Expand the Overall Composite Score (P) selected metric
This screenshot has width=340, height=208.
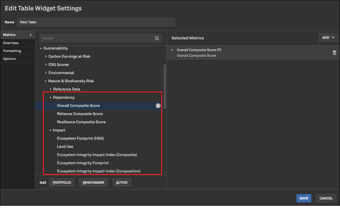coord(172,50)
